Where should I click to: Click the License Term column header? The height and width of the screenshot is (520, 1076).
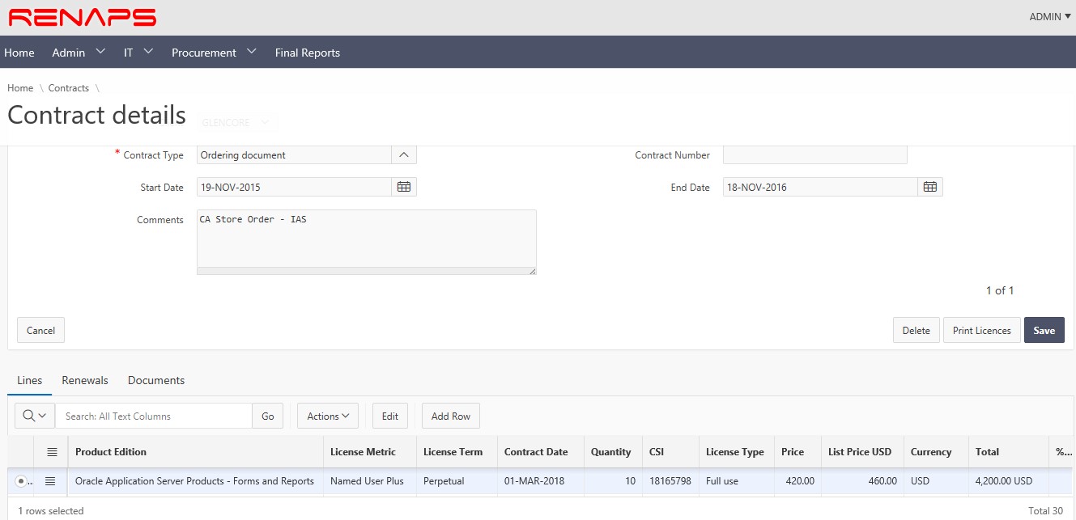(x=457, y=452)
